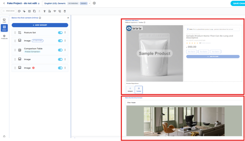Select the Toolbar preview experience option
Screen dimensions: 245x141
(x=139, y=90)
